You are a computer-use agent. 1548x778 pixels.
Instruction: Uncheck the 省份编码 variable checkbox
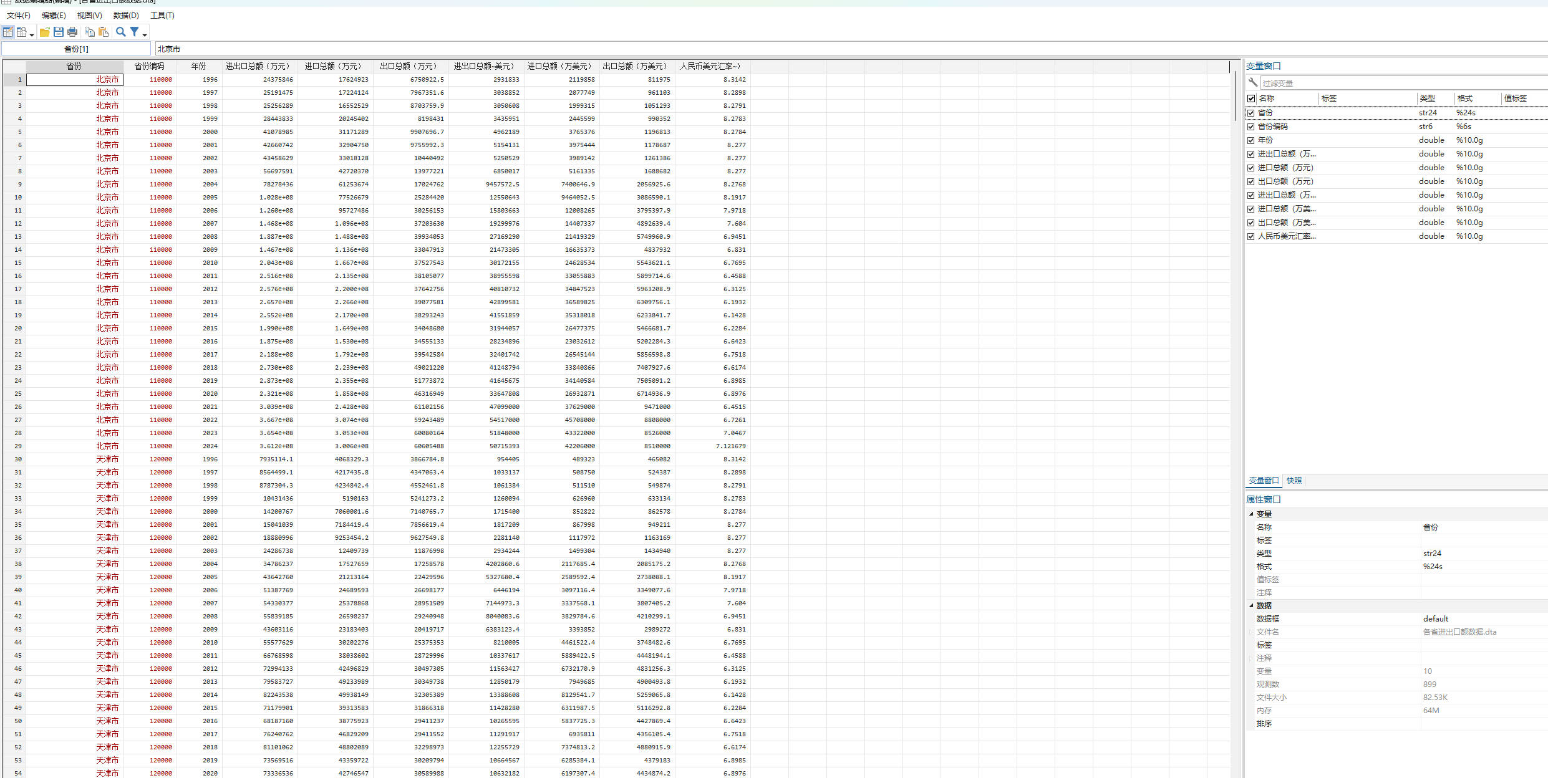1250,127
